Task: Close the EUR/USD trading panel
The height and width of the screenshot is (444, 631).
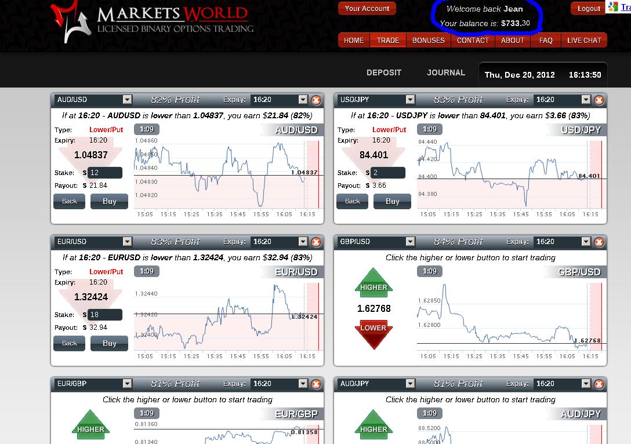Action: tap(316, 242)
